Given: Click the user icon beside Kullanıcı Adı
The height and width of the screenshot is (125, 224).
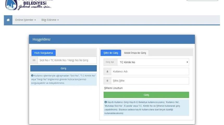Looking at the screenshot, I should 107,71.
